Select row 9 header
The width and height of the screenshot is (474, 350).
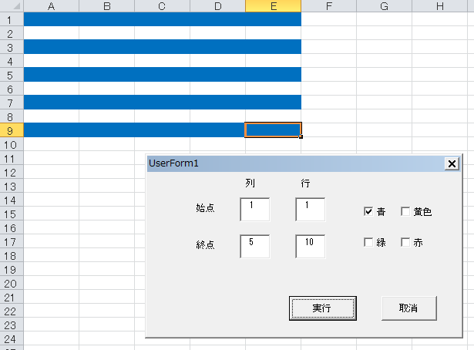(x=11, y=130)
